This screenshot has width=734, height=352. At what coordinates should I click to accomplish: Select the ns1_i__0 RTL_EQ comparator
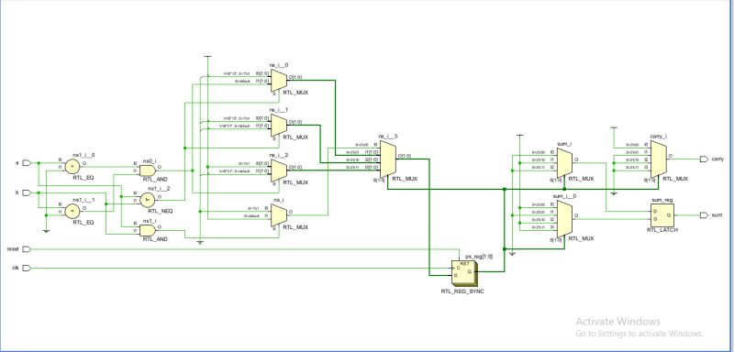72,166
